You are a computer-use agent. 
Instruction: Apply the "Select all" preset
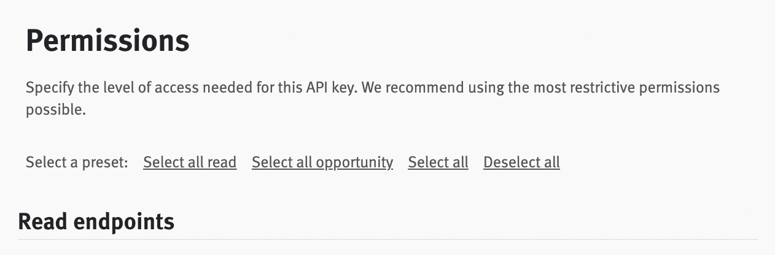438,162
